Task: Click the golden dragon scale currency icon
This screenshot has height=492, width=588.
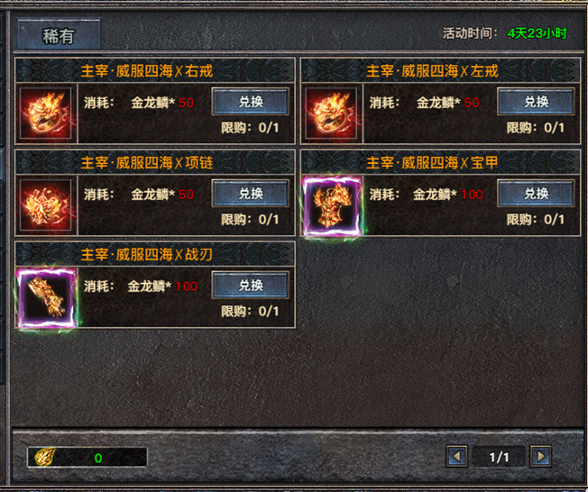Action: (x=45, y=457)
